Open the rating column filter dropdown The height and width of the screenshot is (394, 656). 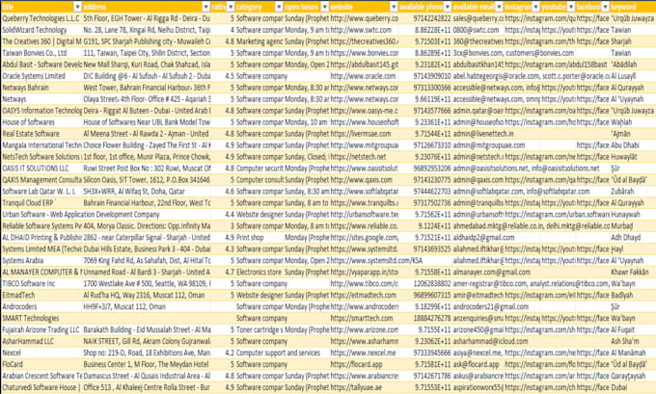[x=230, y=7]
